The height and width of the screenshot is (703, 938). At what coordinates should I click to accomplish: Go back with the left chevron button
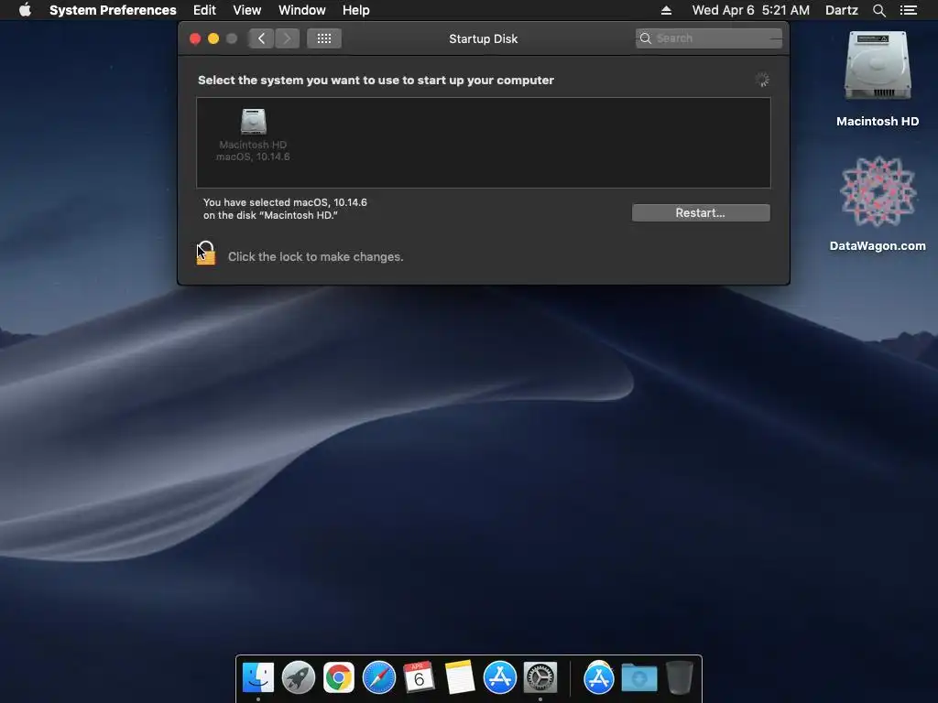click(x=261, y=38)
